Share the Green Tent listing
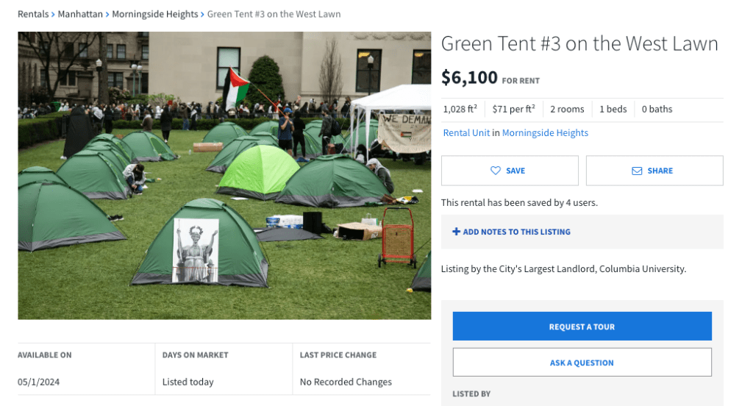This screenshot has height=406, width=753. pos(654,171)
